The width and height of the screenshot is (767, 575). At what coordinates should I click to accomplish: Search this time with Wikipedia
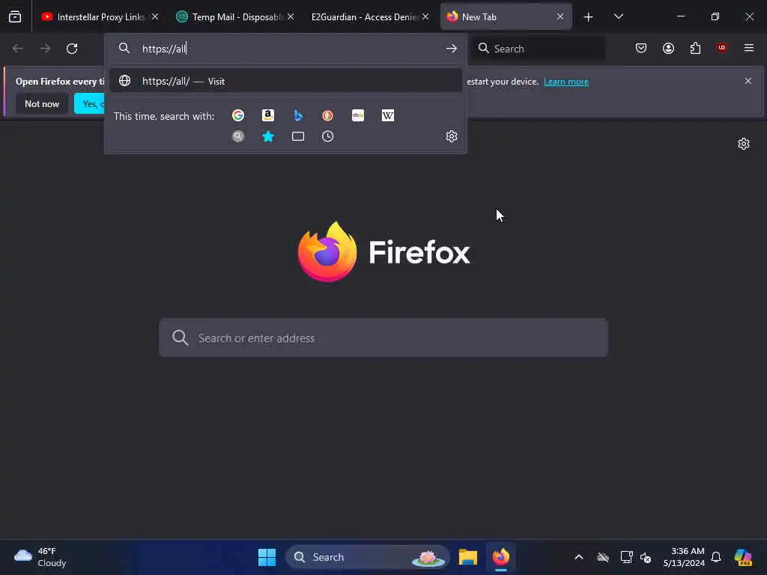click(x=388, y=115)
